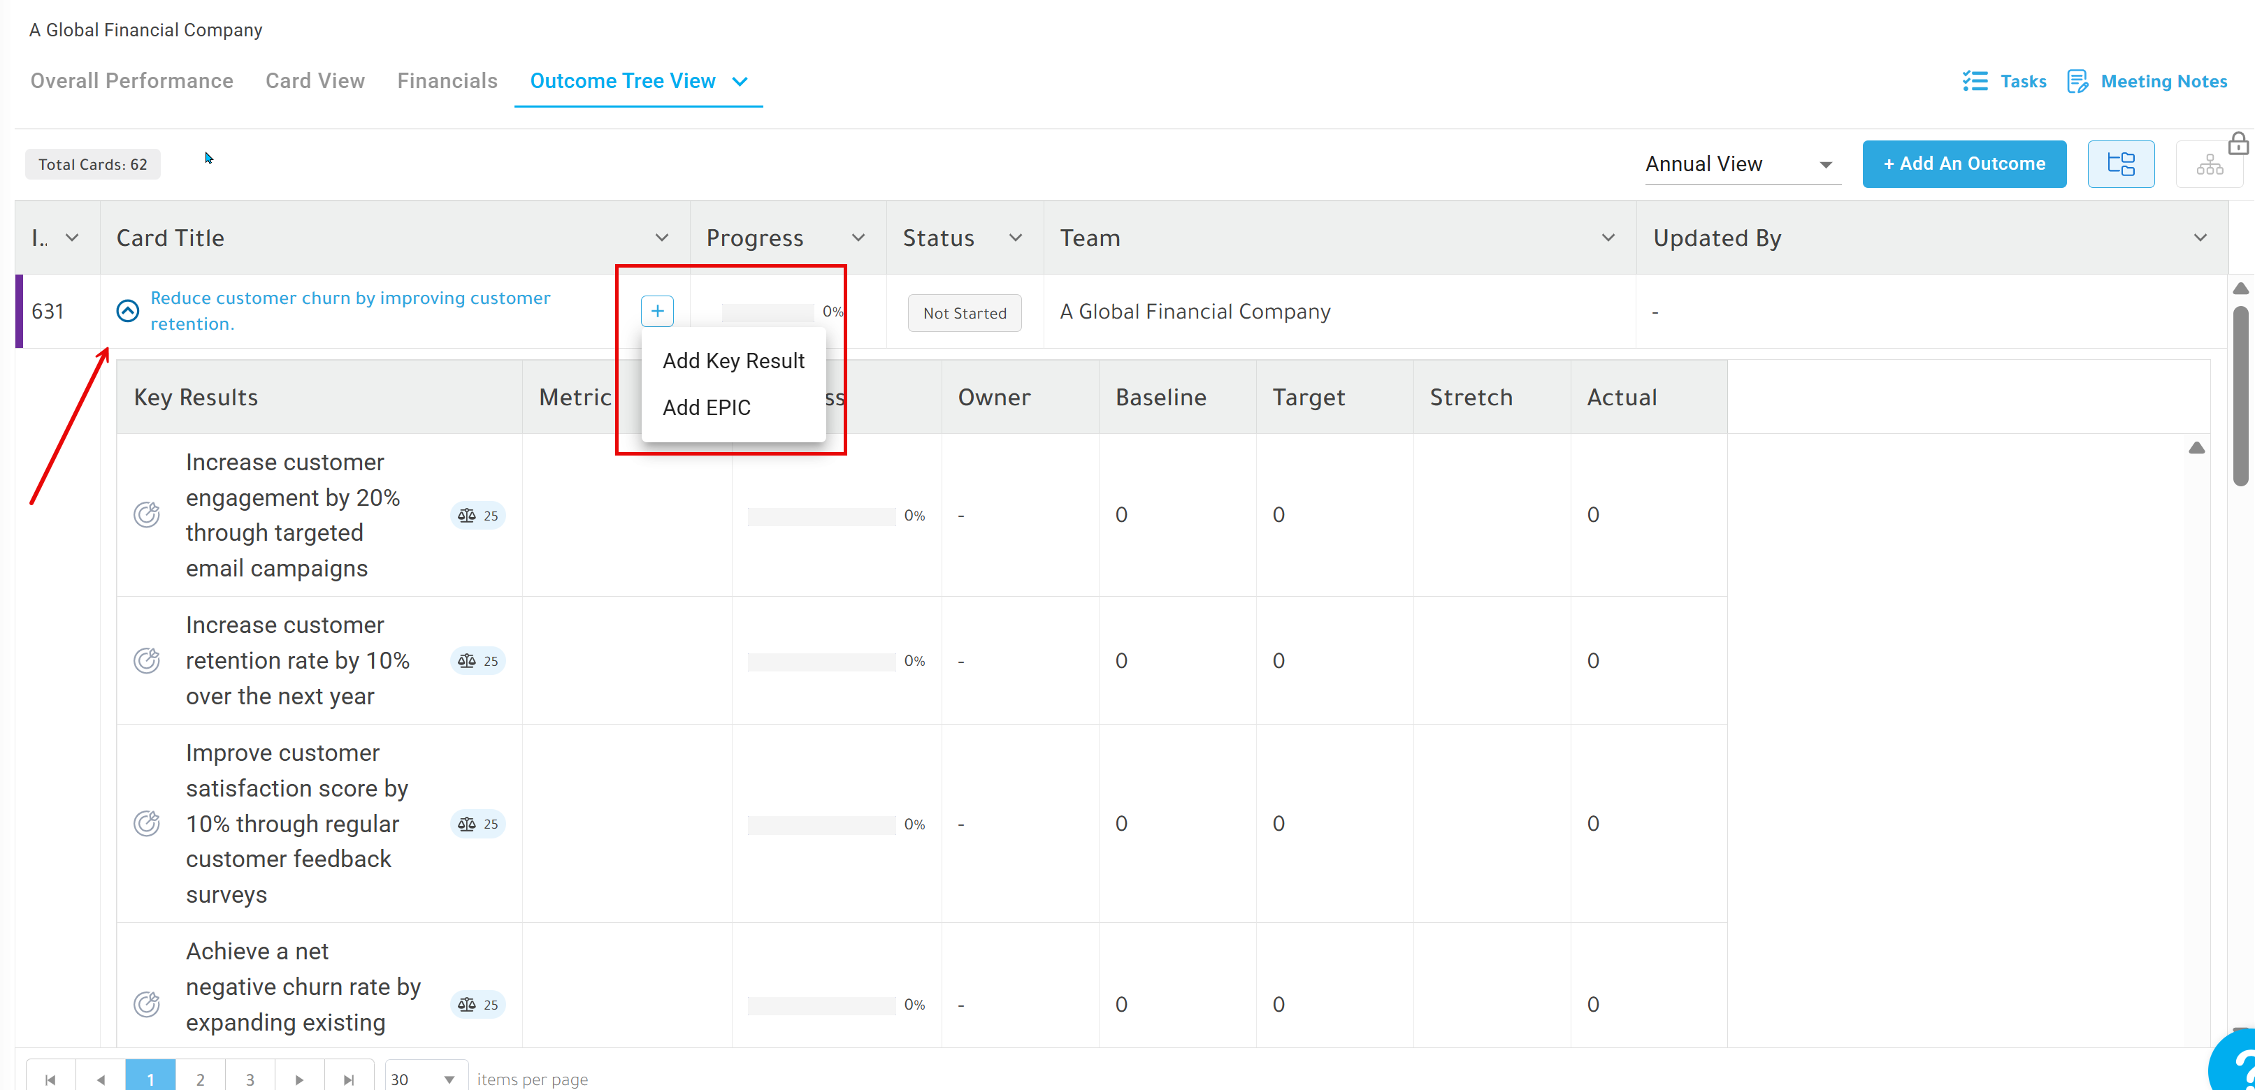Open the Meeting Notes icon
This screenshot has height=1090, width=2255.
click(x=2077, y=81)
